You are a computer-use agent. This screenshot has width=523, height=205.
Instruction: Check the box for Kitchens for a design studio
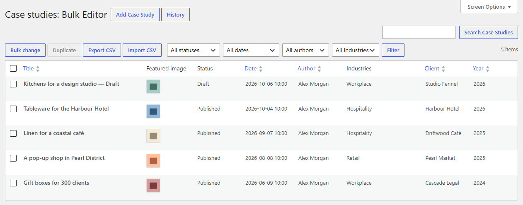pos(13,84)
